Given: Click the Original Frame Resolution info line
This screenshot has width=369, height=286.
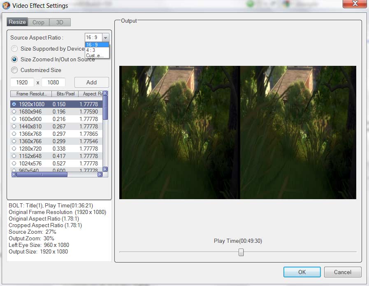Looking at the screenshot, I should 58,212.
